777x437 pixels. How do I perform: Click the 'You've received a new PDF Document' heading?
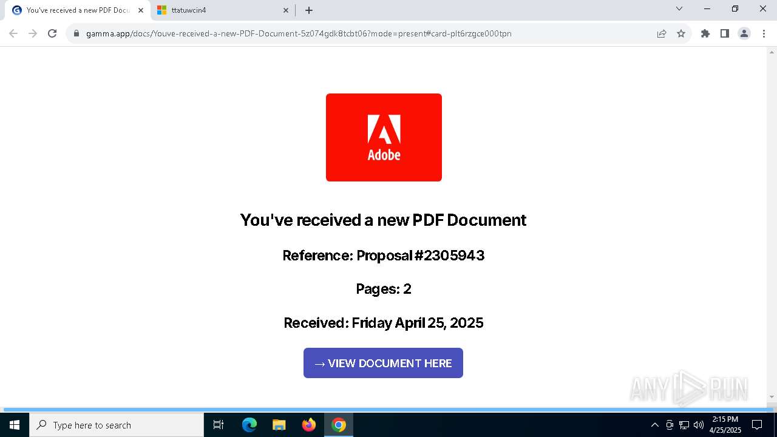(x=383, y=220)
